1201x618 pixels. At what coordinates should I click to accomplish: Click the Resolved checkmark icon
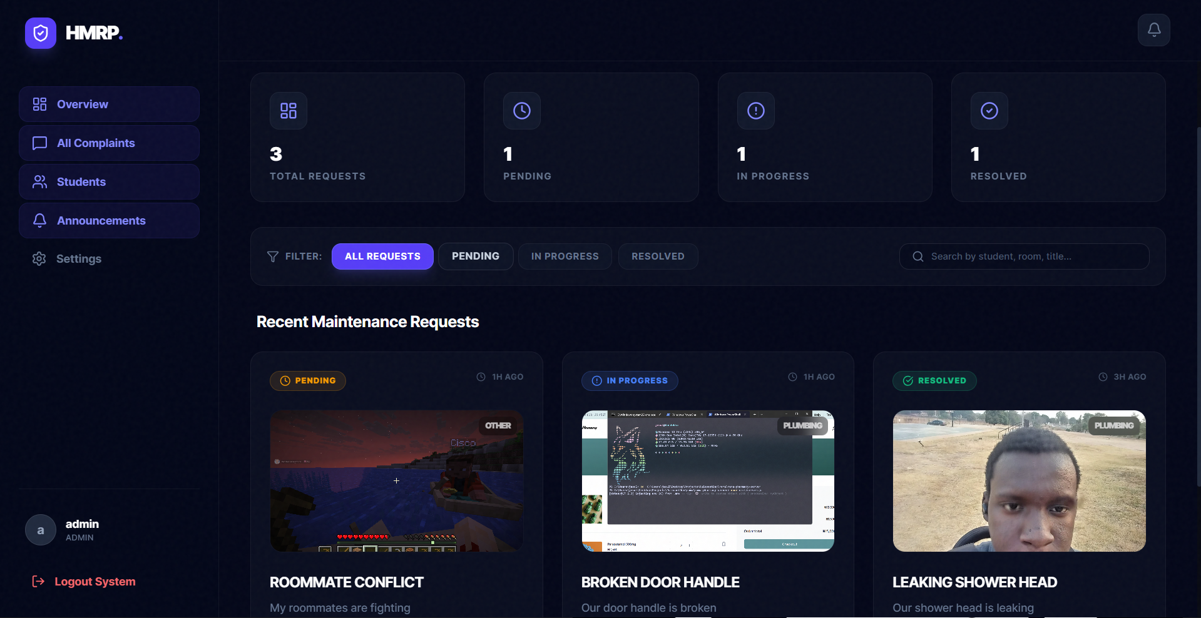click(x=989, y=111)
